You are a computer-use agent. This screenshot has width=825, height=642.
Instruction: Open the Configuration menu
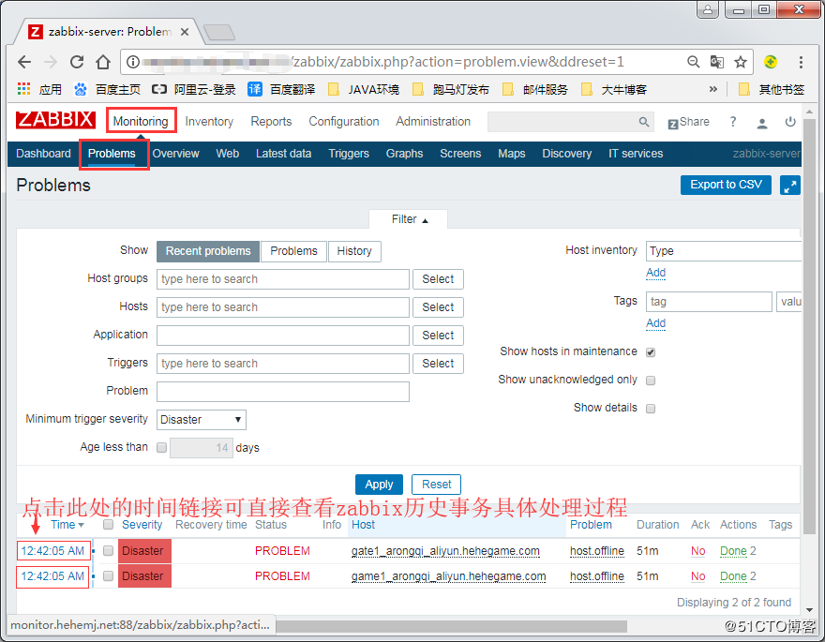(343, 122)
